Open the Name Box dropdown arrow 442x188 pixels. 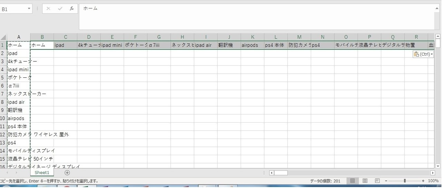(29, 9)
